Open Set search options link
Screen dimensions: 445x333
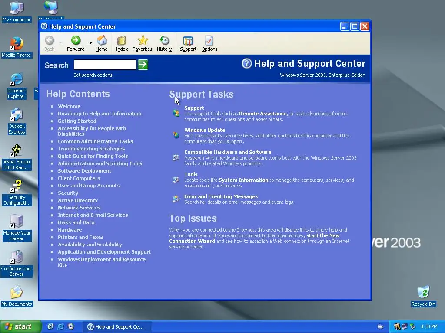point(93,75)
